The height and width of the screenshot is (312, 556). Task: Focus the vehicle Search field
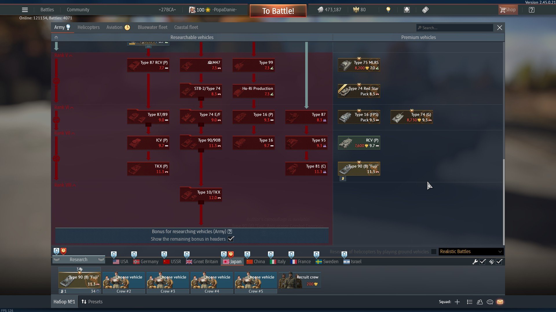click(455, 28)
